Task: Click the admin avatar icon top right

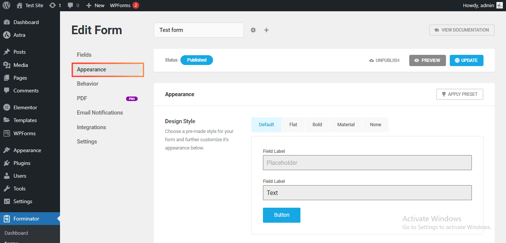Action: 499,5
